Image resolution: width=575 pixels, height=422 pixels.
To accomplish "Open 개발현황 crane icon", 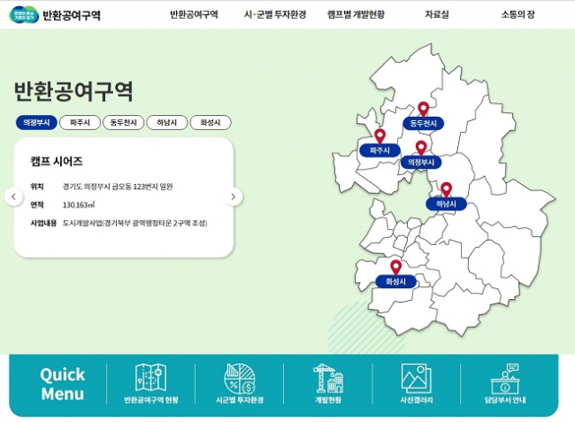I will tap(328, 378).
